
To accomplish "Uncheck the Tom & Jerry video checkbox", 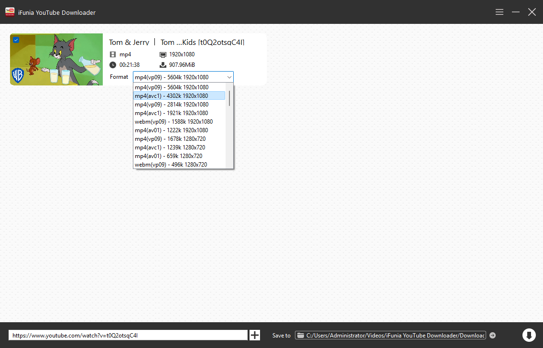I will (16, 40).
